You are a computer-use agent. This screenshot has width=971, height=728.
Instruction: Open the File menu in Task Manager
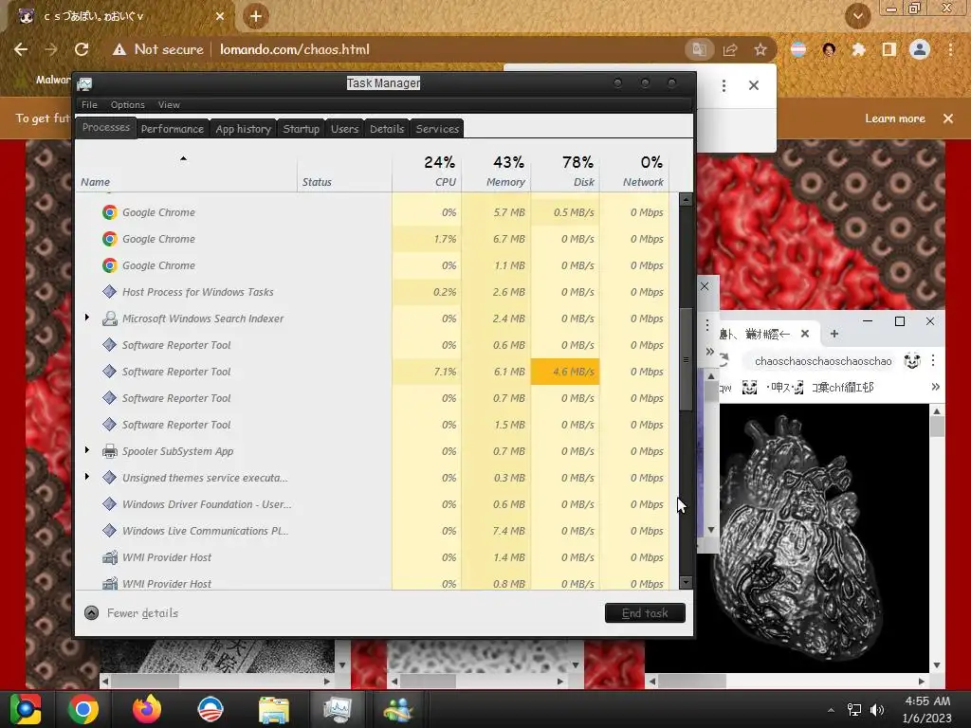(x=89, y=104)
